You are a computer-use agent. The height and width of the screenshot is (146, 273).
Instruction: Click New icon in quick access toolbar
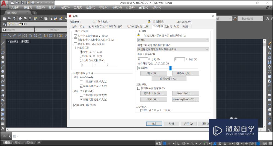click(x=12, y=3)
